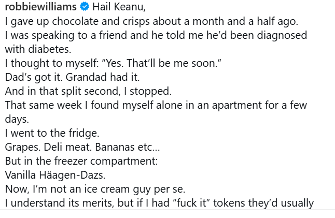Open the robbiewilliams profile link
335x218 pixels.
coord(40,7)
